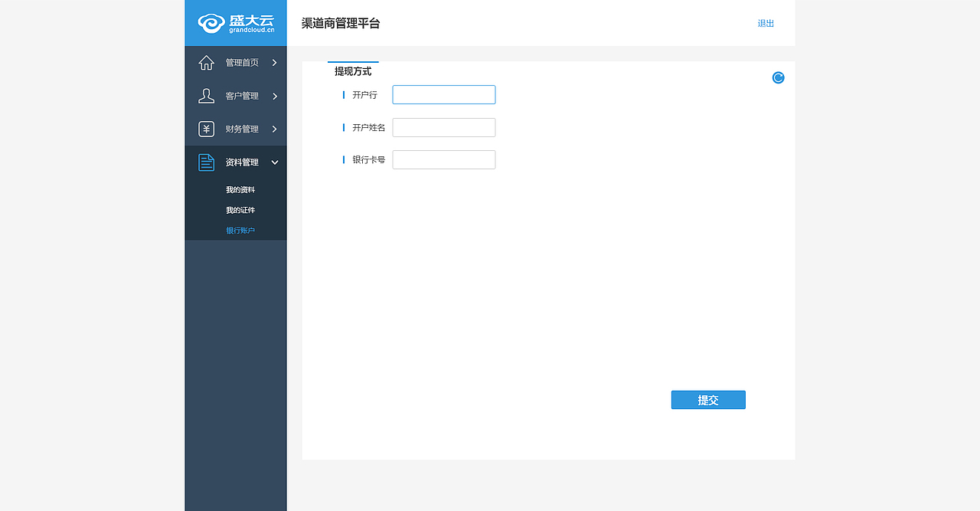Viewport: 980px width, 511px height.
Task: Open 财务管理 menu item
Action: pyautogui.click(x=236, y=129)
